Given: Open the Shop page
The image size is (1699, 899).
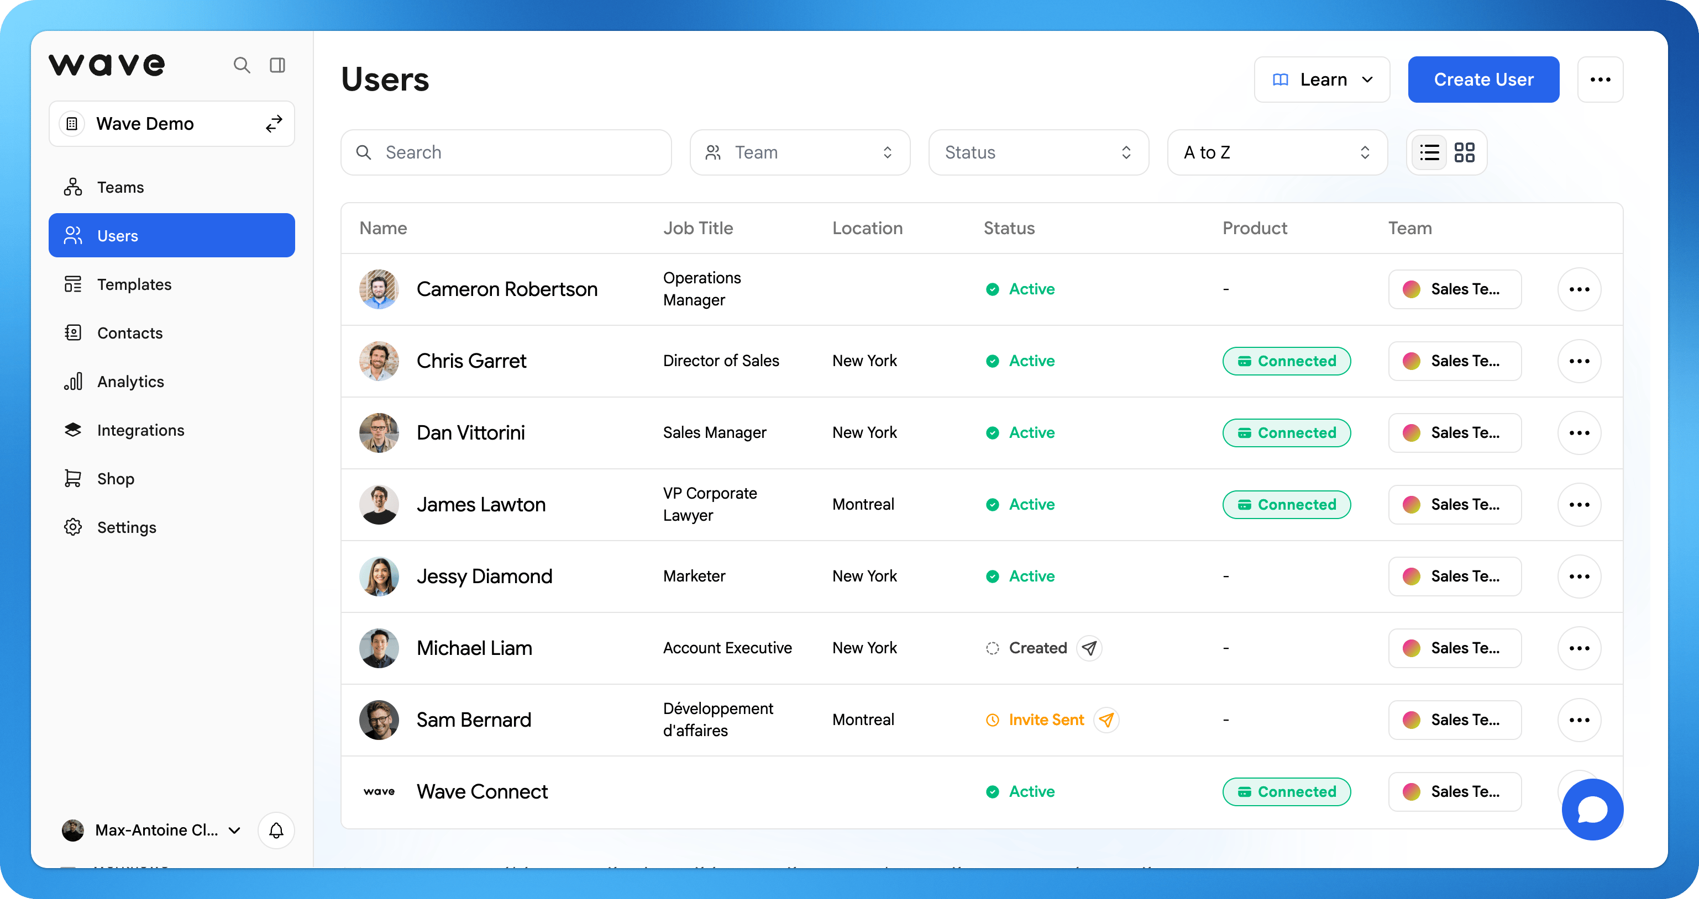Looking at the screenshot, I should click(x=171, y=479).
